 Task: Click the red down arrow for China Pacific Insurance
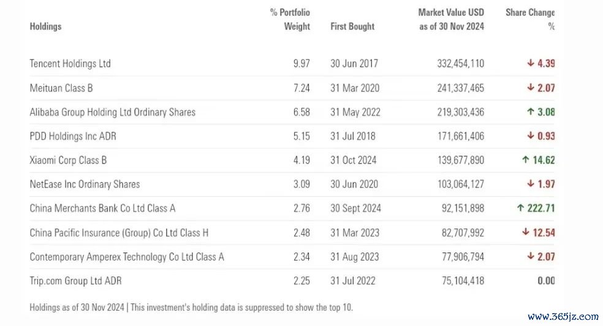[526, 232]
